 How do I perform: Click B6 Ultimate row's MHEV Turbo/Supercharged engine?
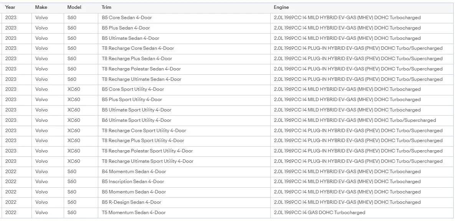pos(355,120)
